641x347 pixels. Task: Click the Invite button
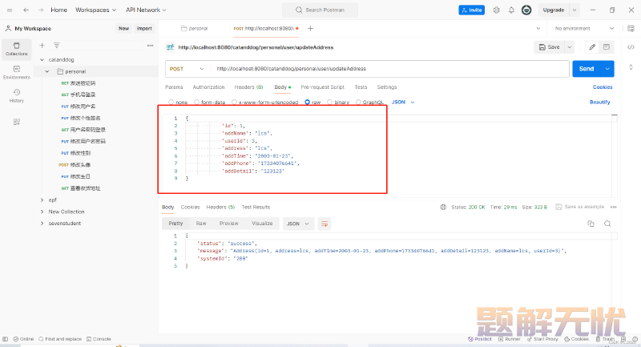click(472, 10)
